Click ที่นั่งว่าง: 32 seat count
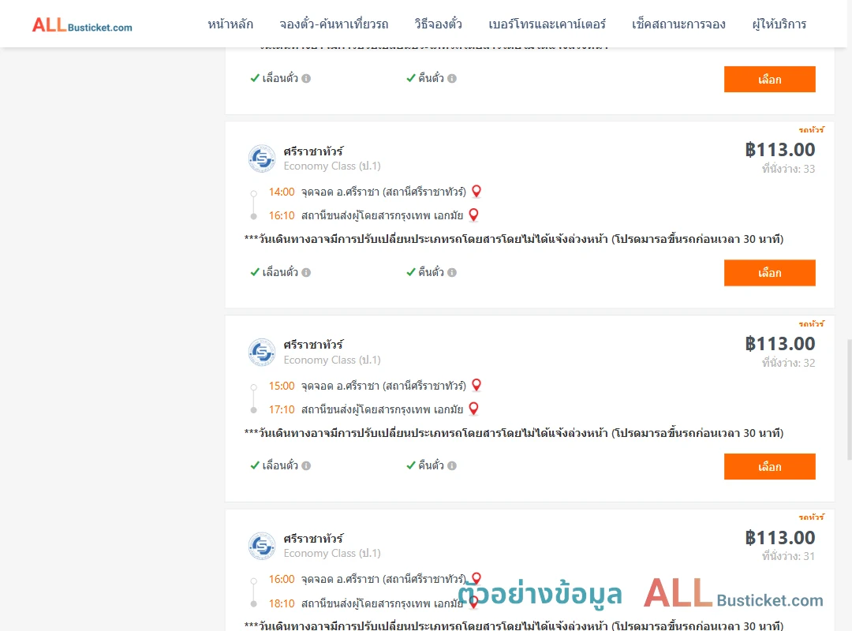The image size is (852, 631). coord(788,363)
